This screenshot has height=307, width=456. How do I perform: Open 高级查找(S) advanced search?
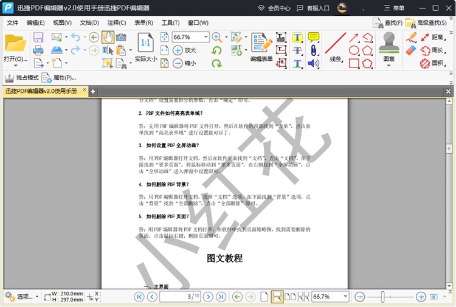426,22
